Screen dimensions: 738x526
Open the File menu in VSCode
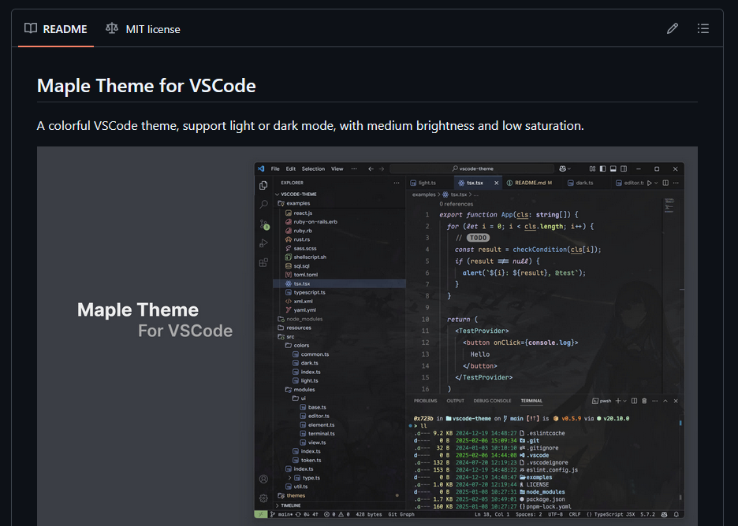275,169
